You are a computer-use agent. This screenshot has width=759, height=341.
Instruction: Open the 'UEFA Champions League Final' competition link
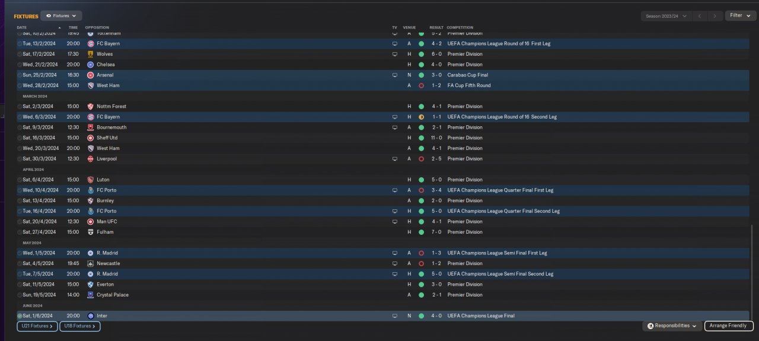click(481, 316)
